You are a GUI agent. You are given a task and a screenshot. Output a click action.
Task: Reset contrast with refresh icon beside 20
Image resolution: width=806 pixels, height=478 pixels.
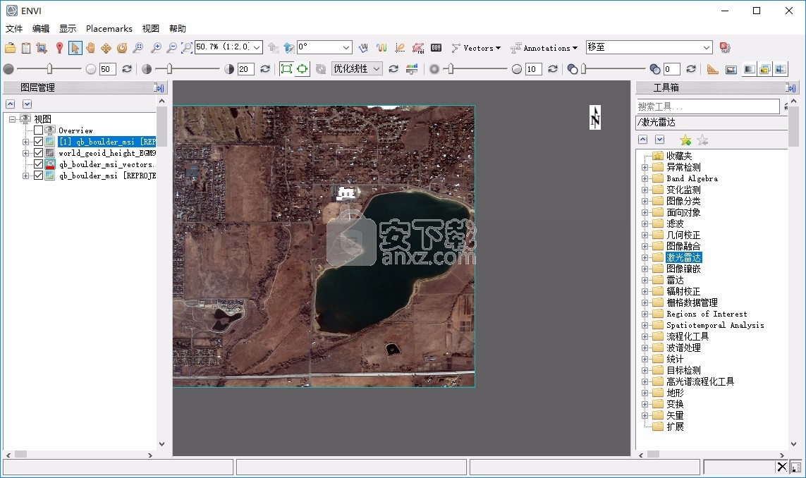pyautogui.click(x=265, y=69)
